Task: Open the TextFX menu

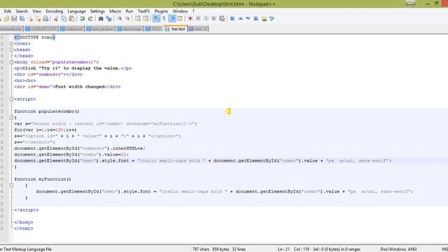Action: (x=143, y=11)
